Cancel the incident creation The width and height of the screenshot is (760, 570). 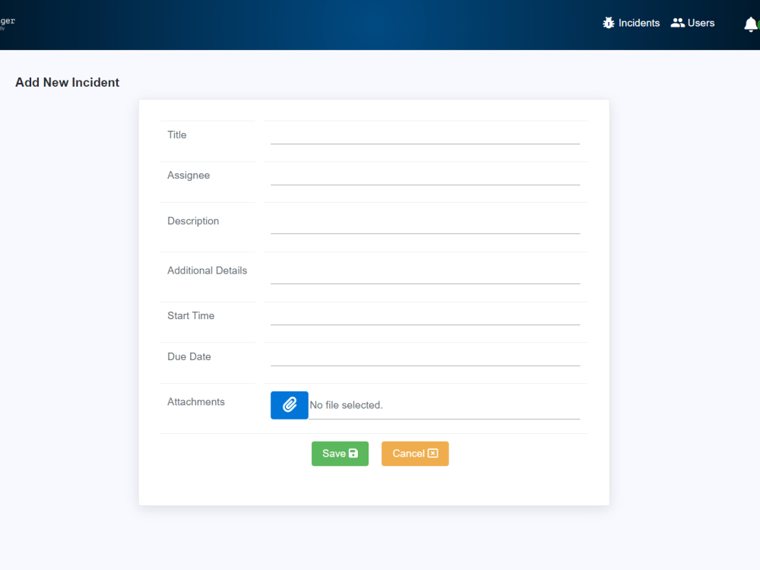415,453
